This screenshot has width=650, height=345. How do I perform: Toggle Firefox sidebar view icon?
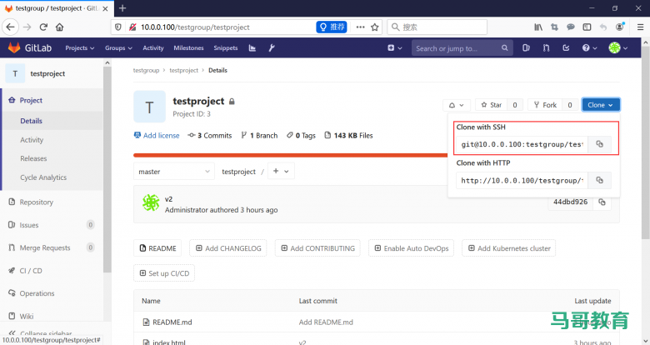587,27
